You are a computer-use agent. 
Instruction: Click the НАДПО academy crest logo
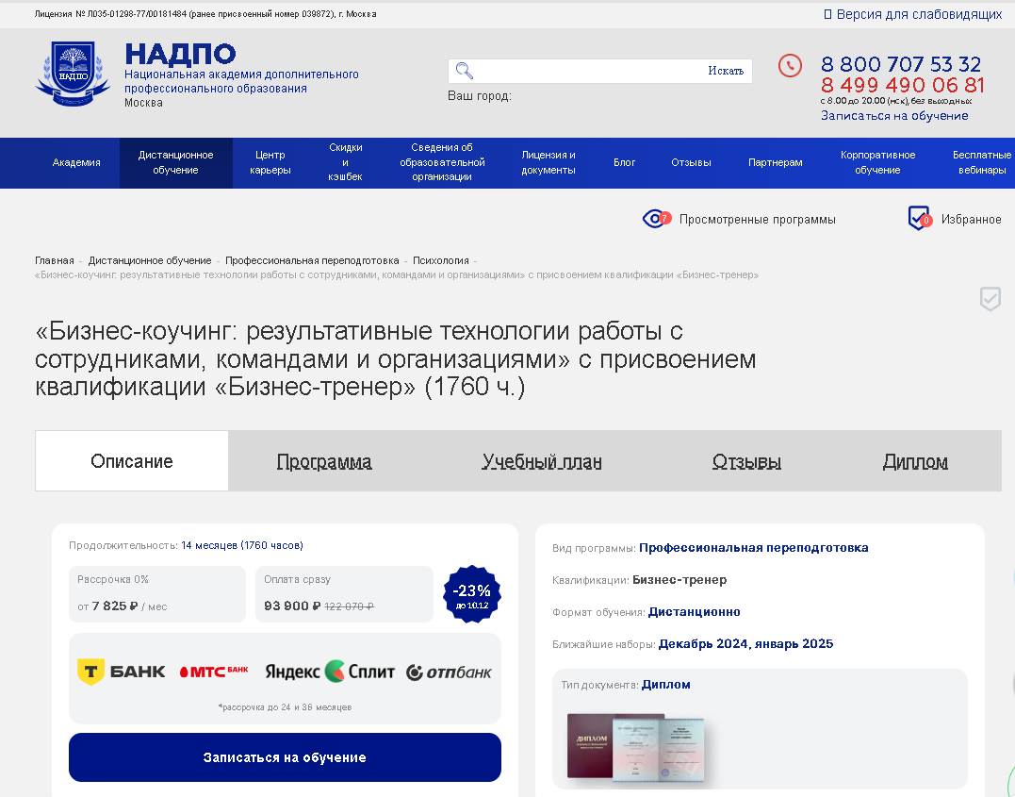73,74
